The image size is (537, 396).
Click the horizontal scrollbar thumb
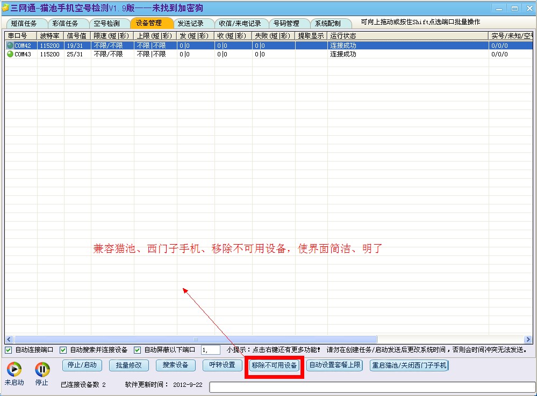(x=196, y=340)
